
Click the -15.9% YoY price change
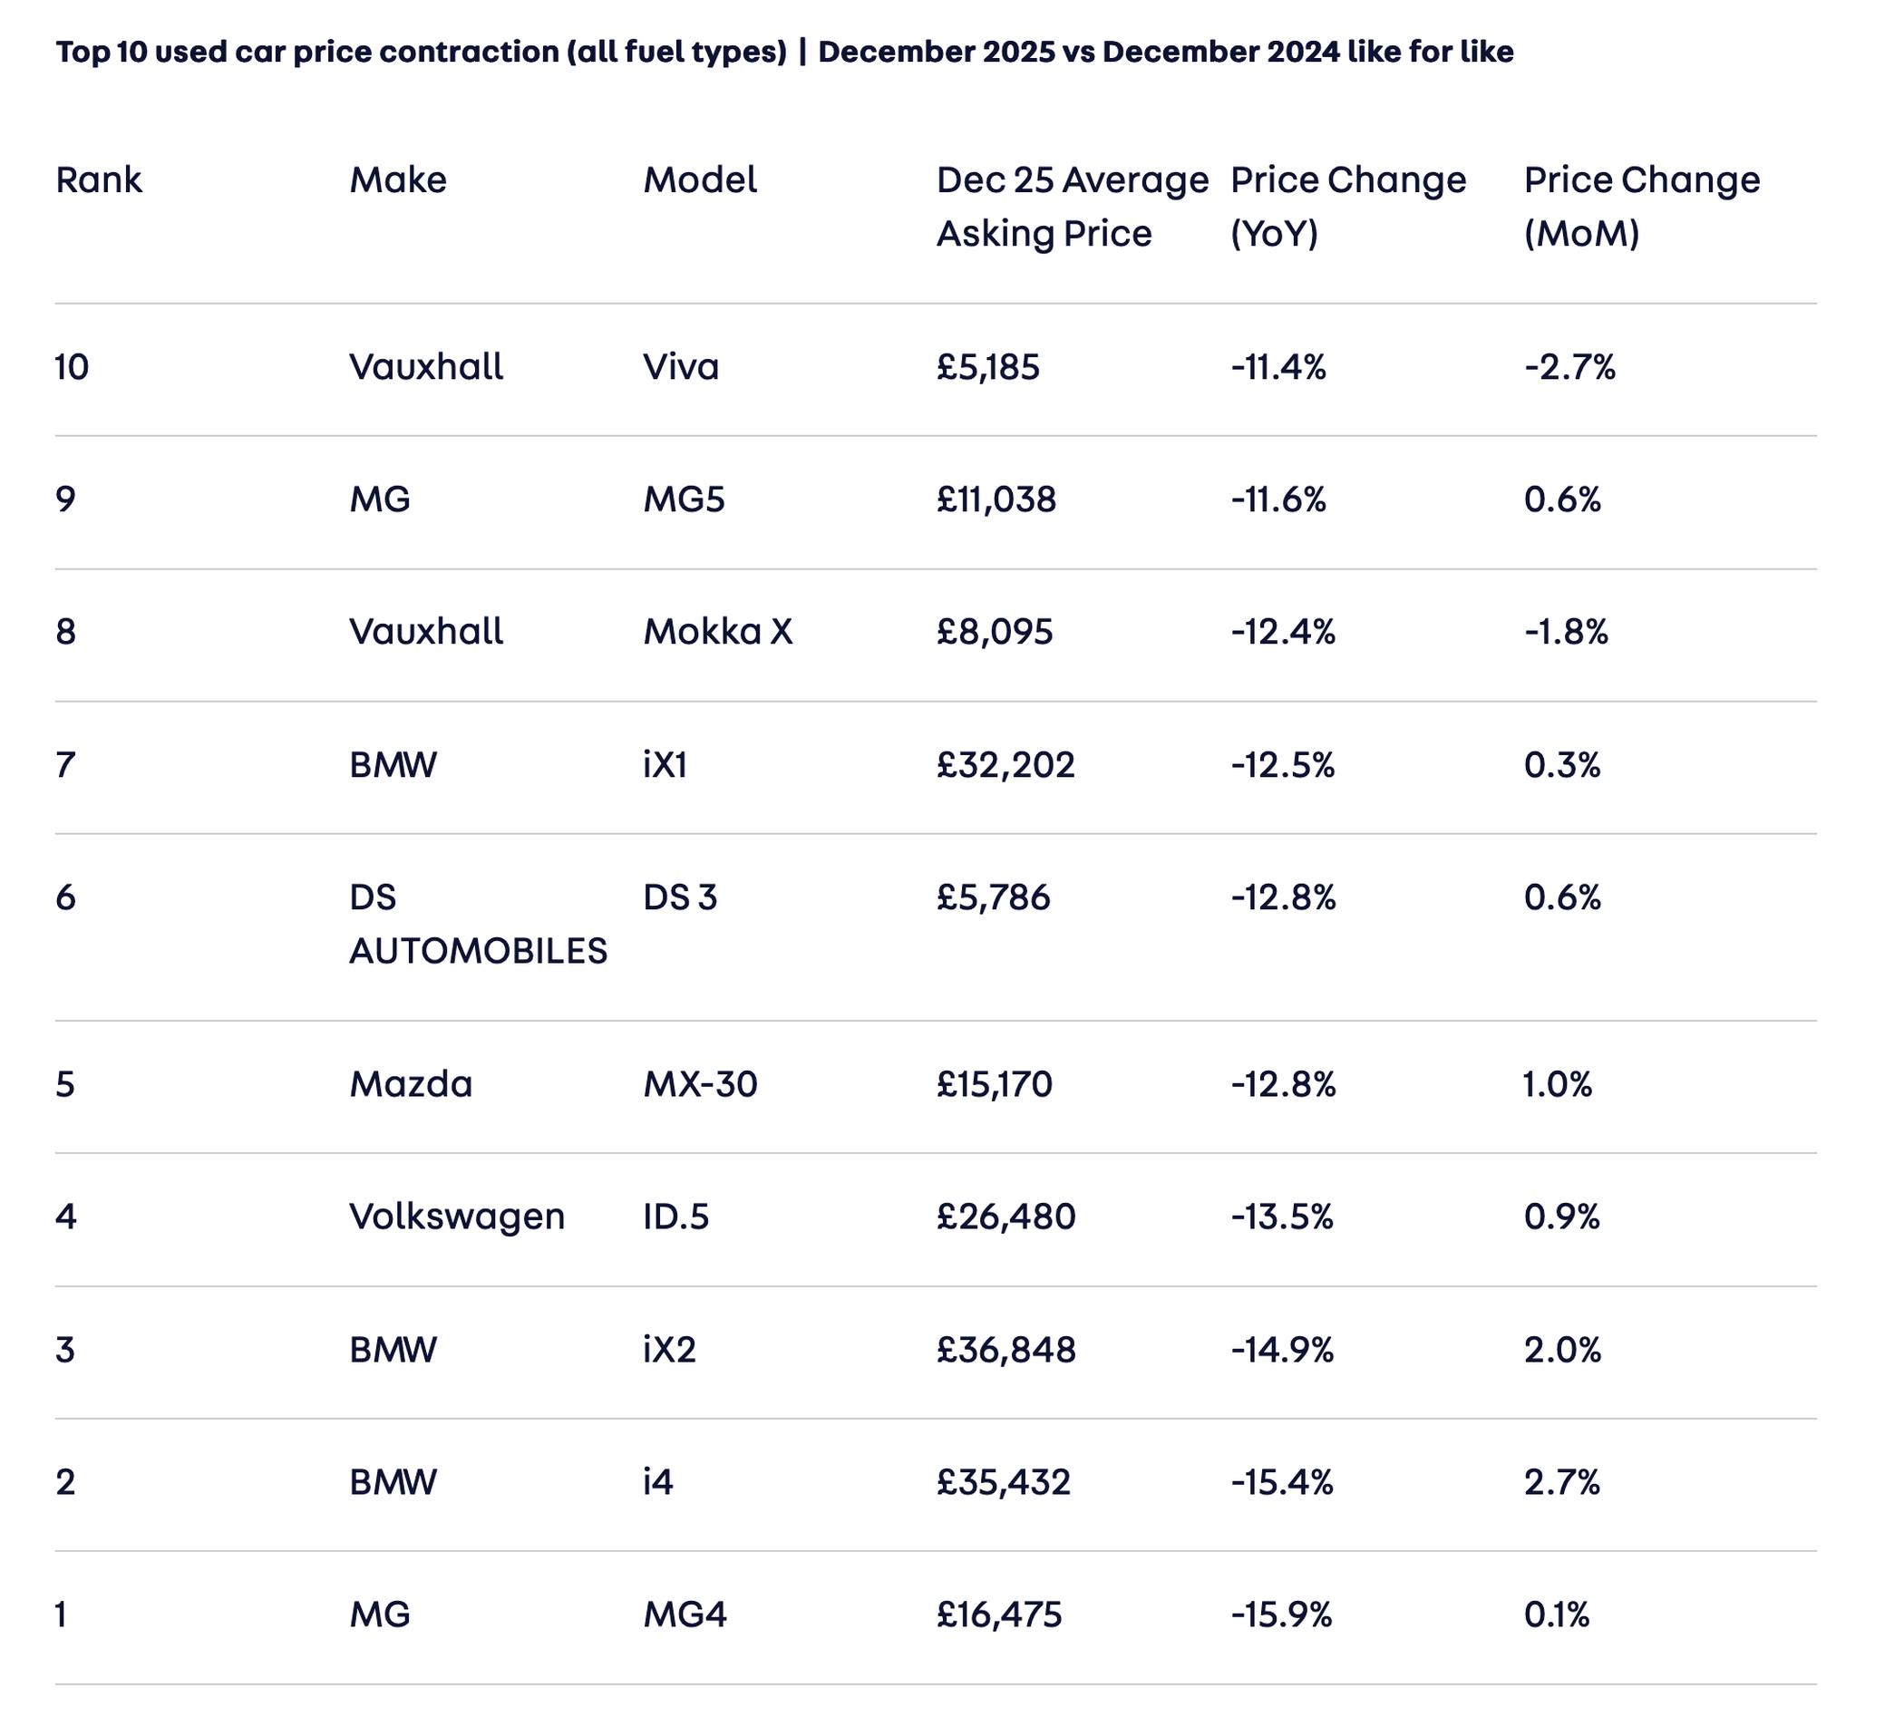[1280, 1614]
